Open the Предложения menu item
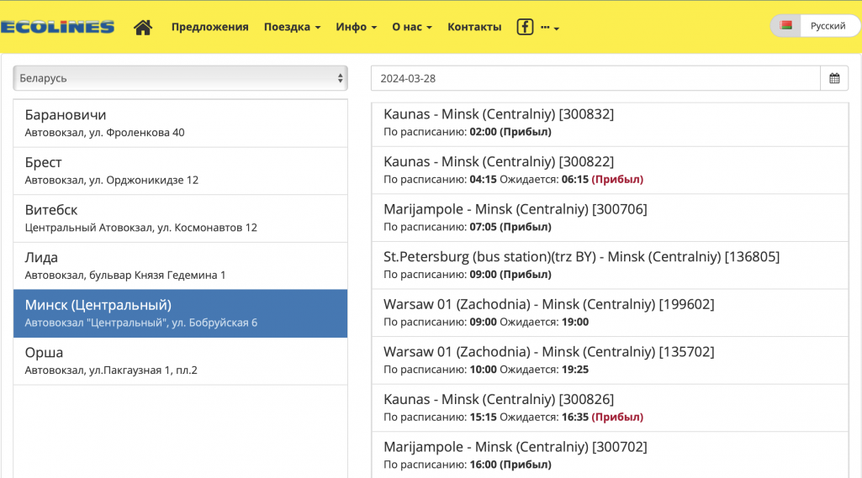The height and width of the screenshot is (478, 862). pos(209,27)
